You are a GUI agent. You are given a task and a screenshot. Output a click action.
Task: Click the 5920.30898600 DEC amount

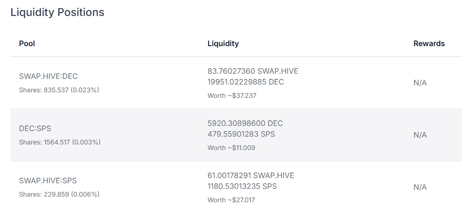click(245, 123)
